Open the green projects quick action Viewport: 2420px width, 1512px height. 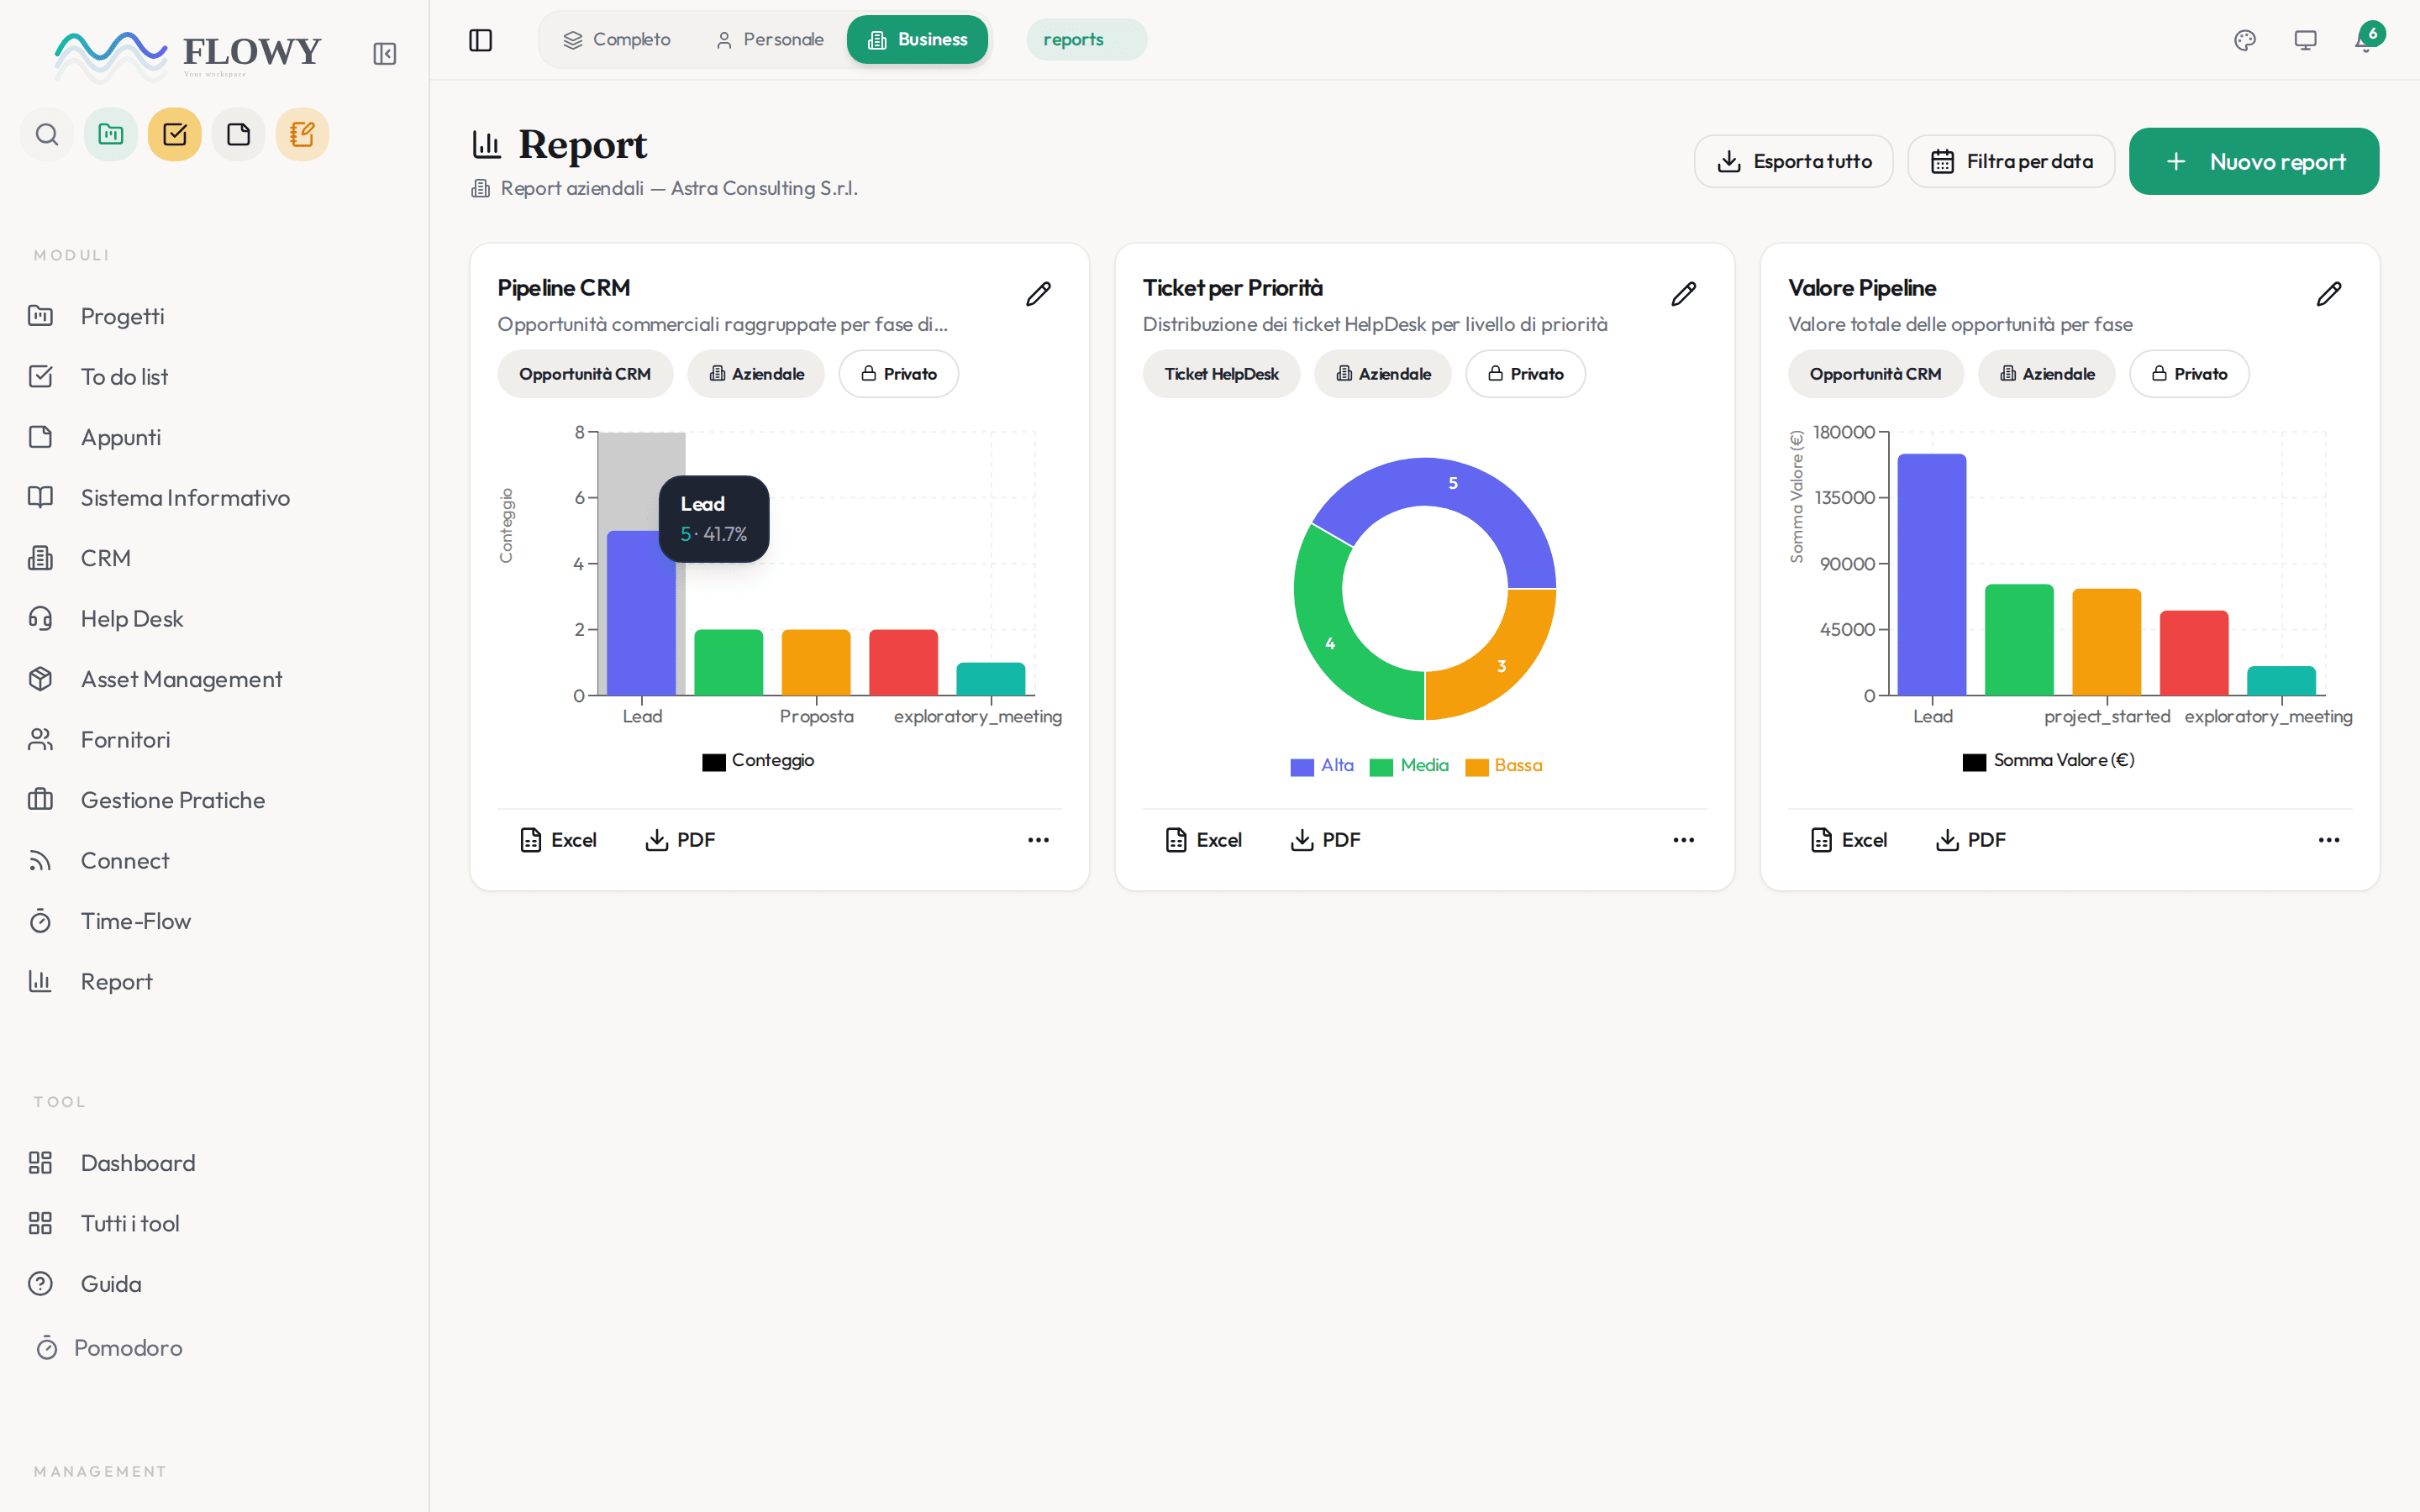pyautogui.click(x=111, y=134)
